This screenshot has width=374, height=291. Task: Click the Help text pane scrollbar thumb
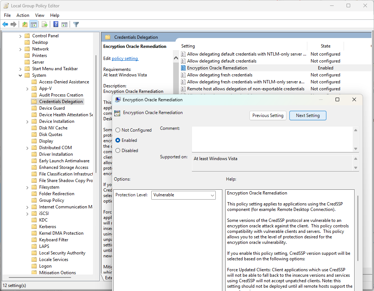[x=358, y=228]
